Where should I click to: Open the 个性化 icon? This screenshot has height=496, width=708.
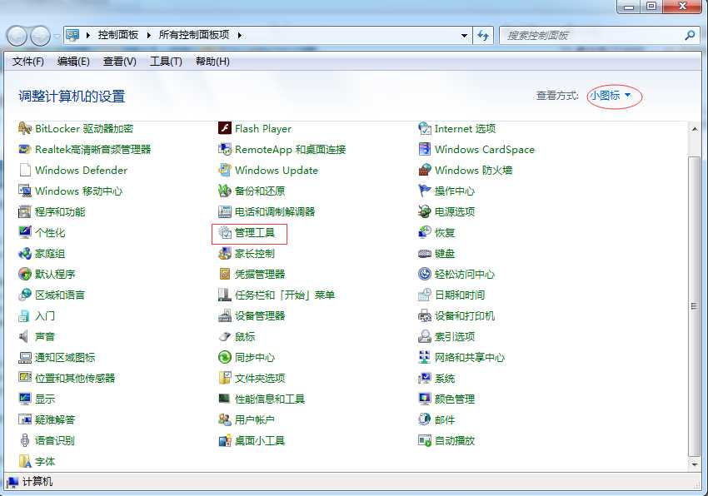point(25,232)
